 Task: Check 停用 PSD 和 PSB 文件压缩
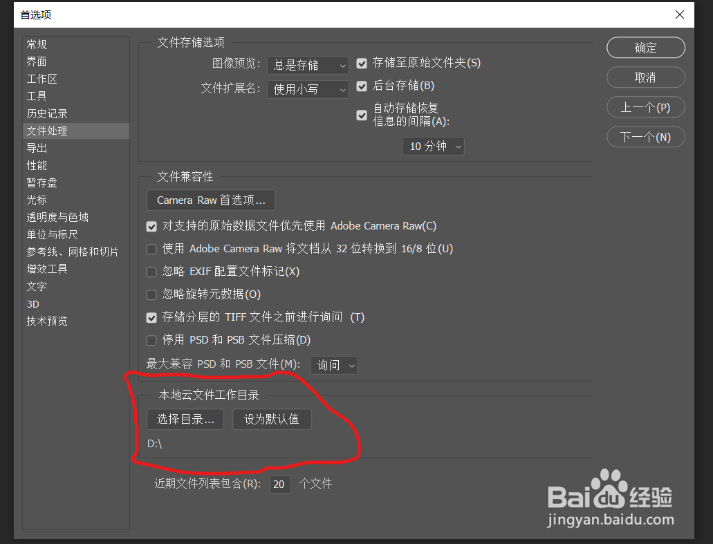[151, 340]
